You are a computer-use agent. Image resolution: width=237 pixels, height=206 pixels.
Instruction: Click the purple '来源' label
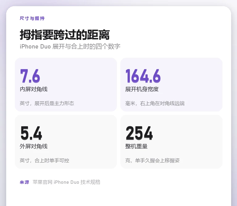[24, 182]
